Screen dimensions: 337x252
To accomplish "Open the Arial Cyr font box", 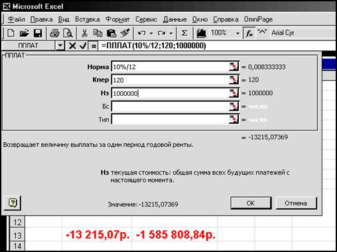I will tap(303, 33).
